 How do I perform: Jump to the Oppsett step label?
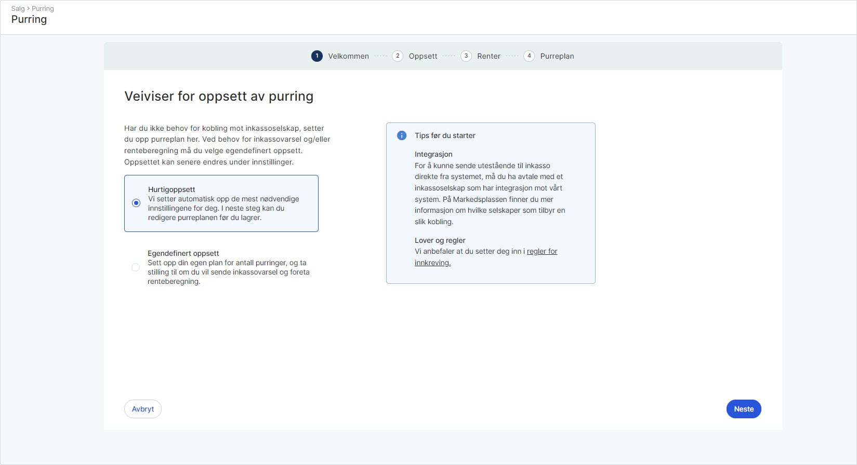pyautogui.click(x=423, y=56)
